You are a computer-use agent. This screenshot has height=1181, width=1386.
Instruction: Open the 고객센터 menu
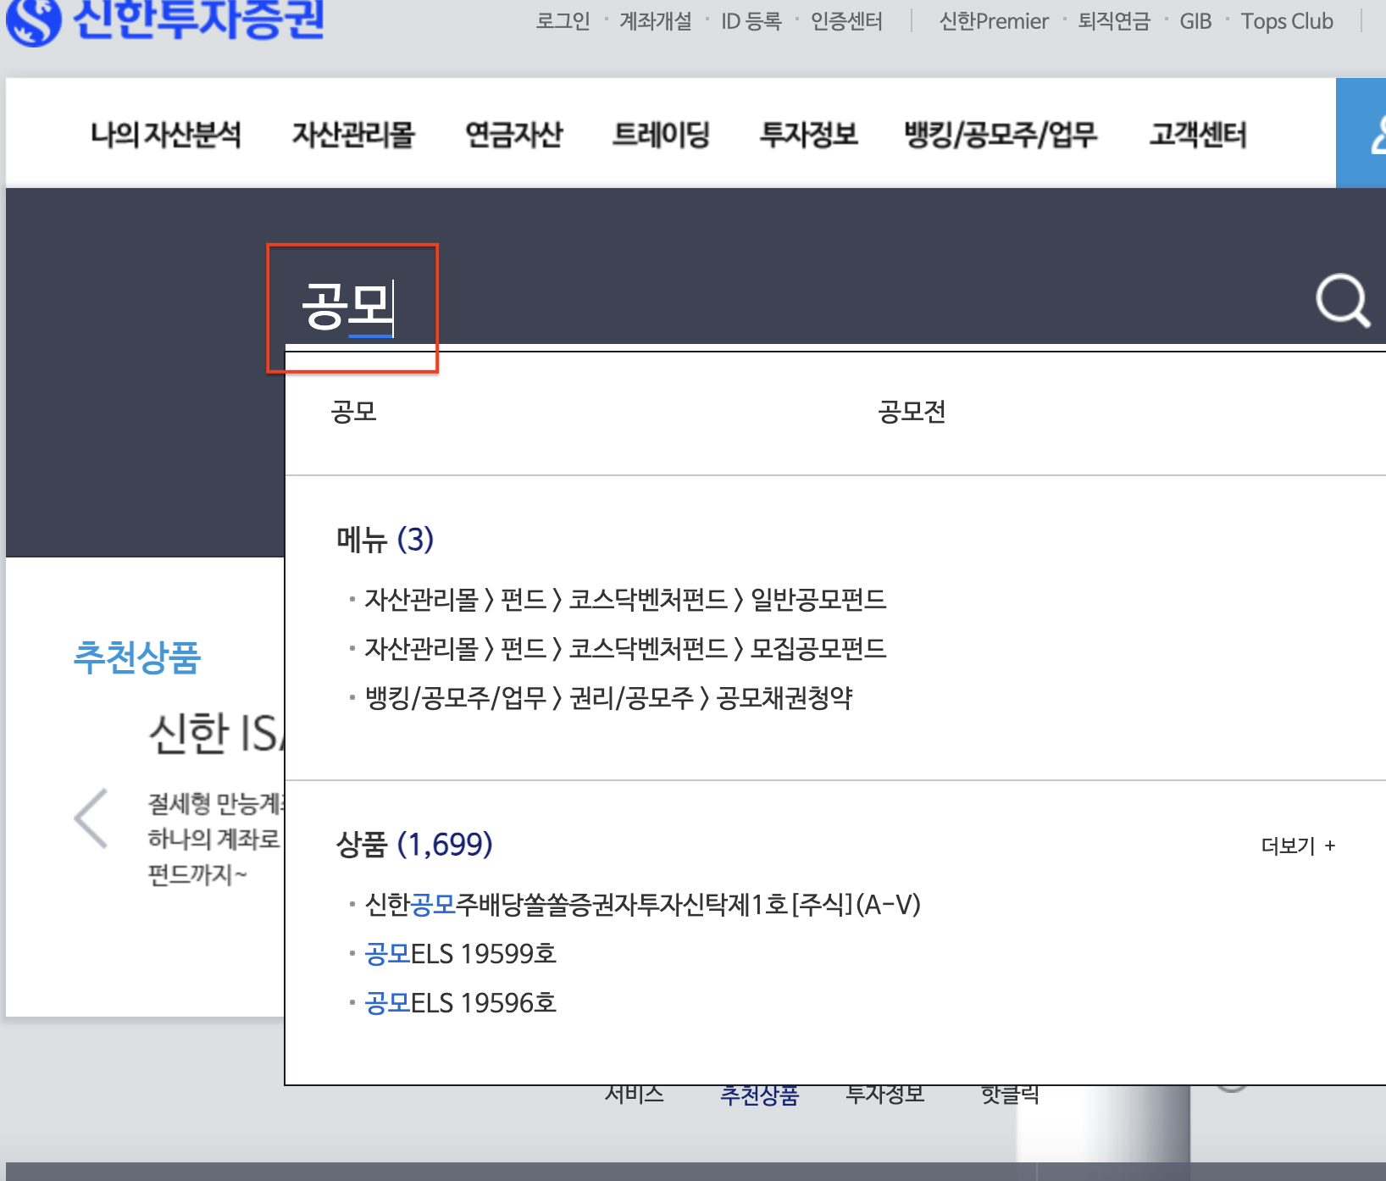[x=1198, y=135]
